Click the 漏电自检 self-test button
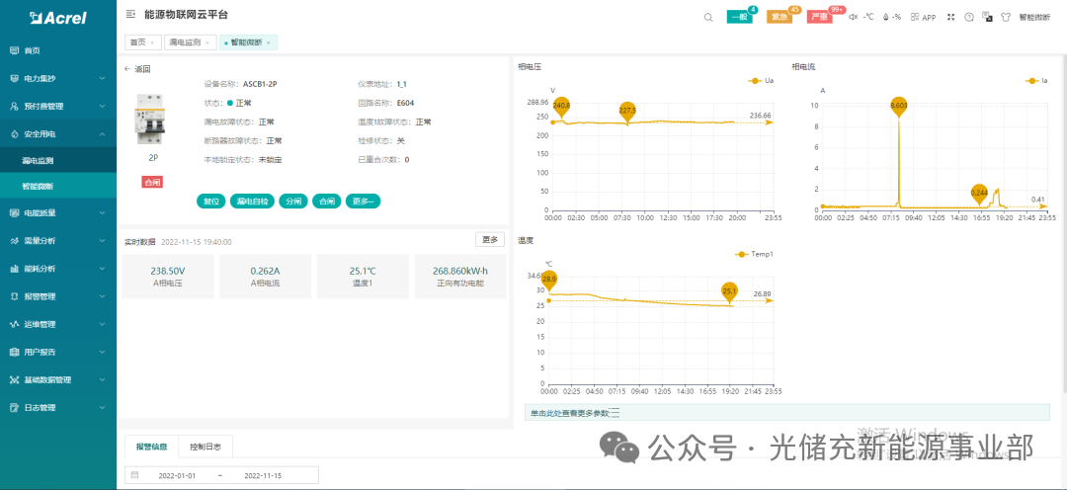Viewport: 1067px width, 490px height. [252, 202]
